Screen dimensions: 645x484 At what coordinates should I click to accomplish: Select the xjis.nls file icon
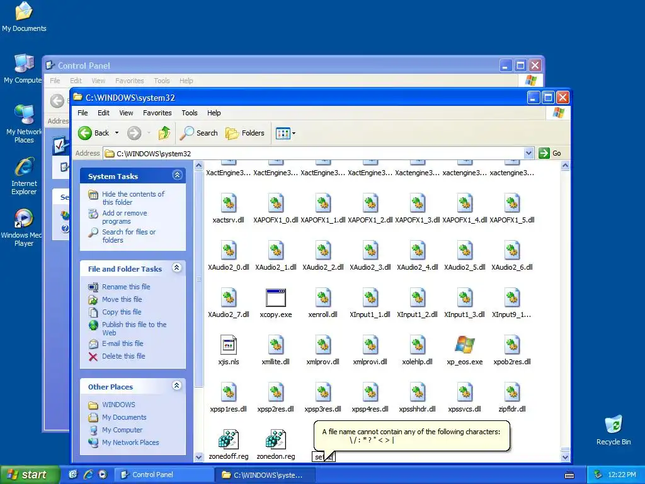[228, 345]
